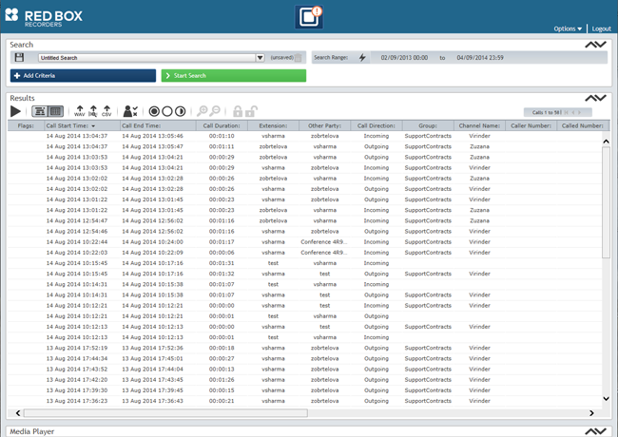Click the Flags column header
618x437 pixels.
(x=26, y=126)
